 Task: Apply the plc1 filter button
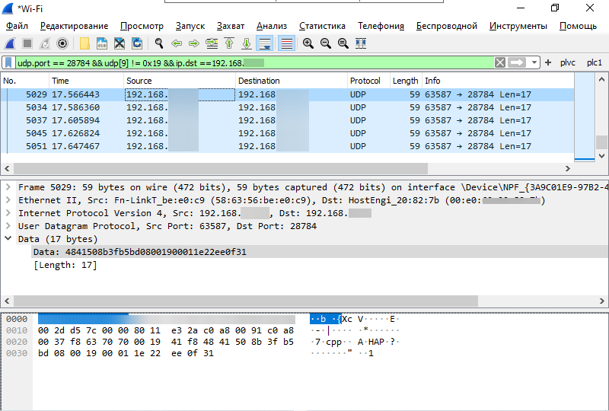pyautogui.click(x=595, y=62)
